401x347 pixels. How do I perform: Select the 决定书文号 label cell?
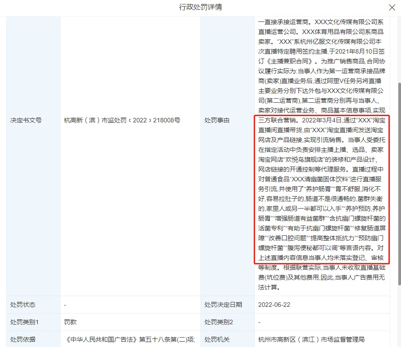[26, 120]
